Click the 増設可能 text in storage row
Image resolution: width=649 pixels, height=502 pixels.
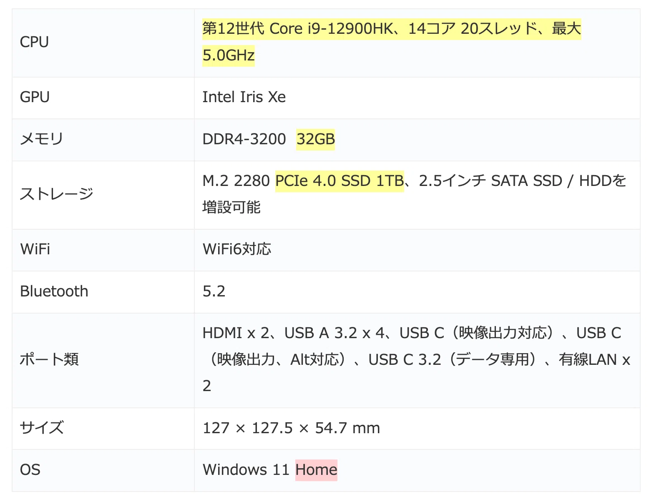coord(231,207)
